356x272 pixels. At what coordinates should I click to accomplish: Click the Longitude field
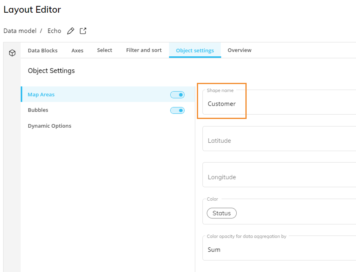point(279,175)
